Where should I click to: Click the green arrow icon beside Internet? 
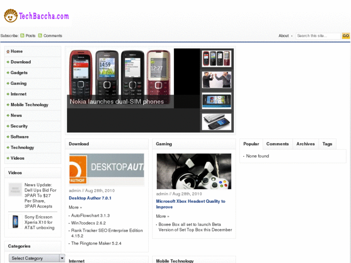pyautogui.click(x=8, y=94)
